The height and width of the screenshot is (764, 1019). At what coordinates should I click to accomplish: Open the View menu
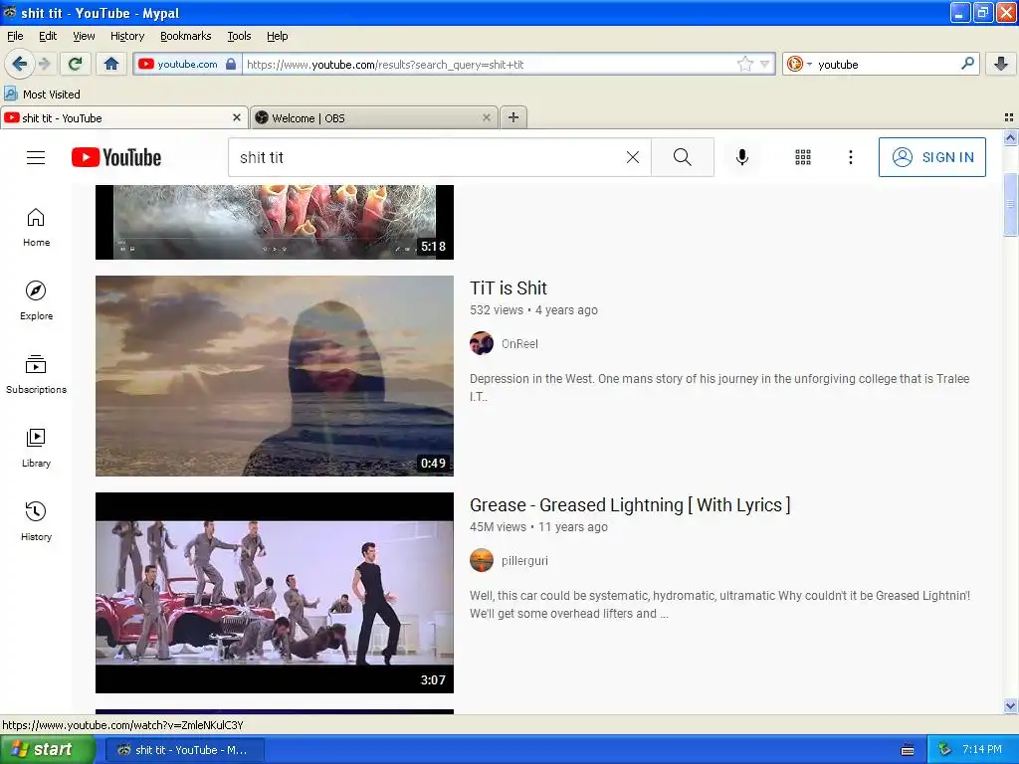[x=84, y=36]
